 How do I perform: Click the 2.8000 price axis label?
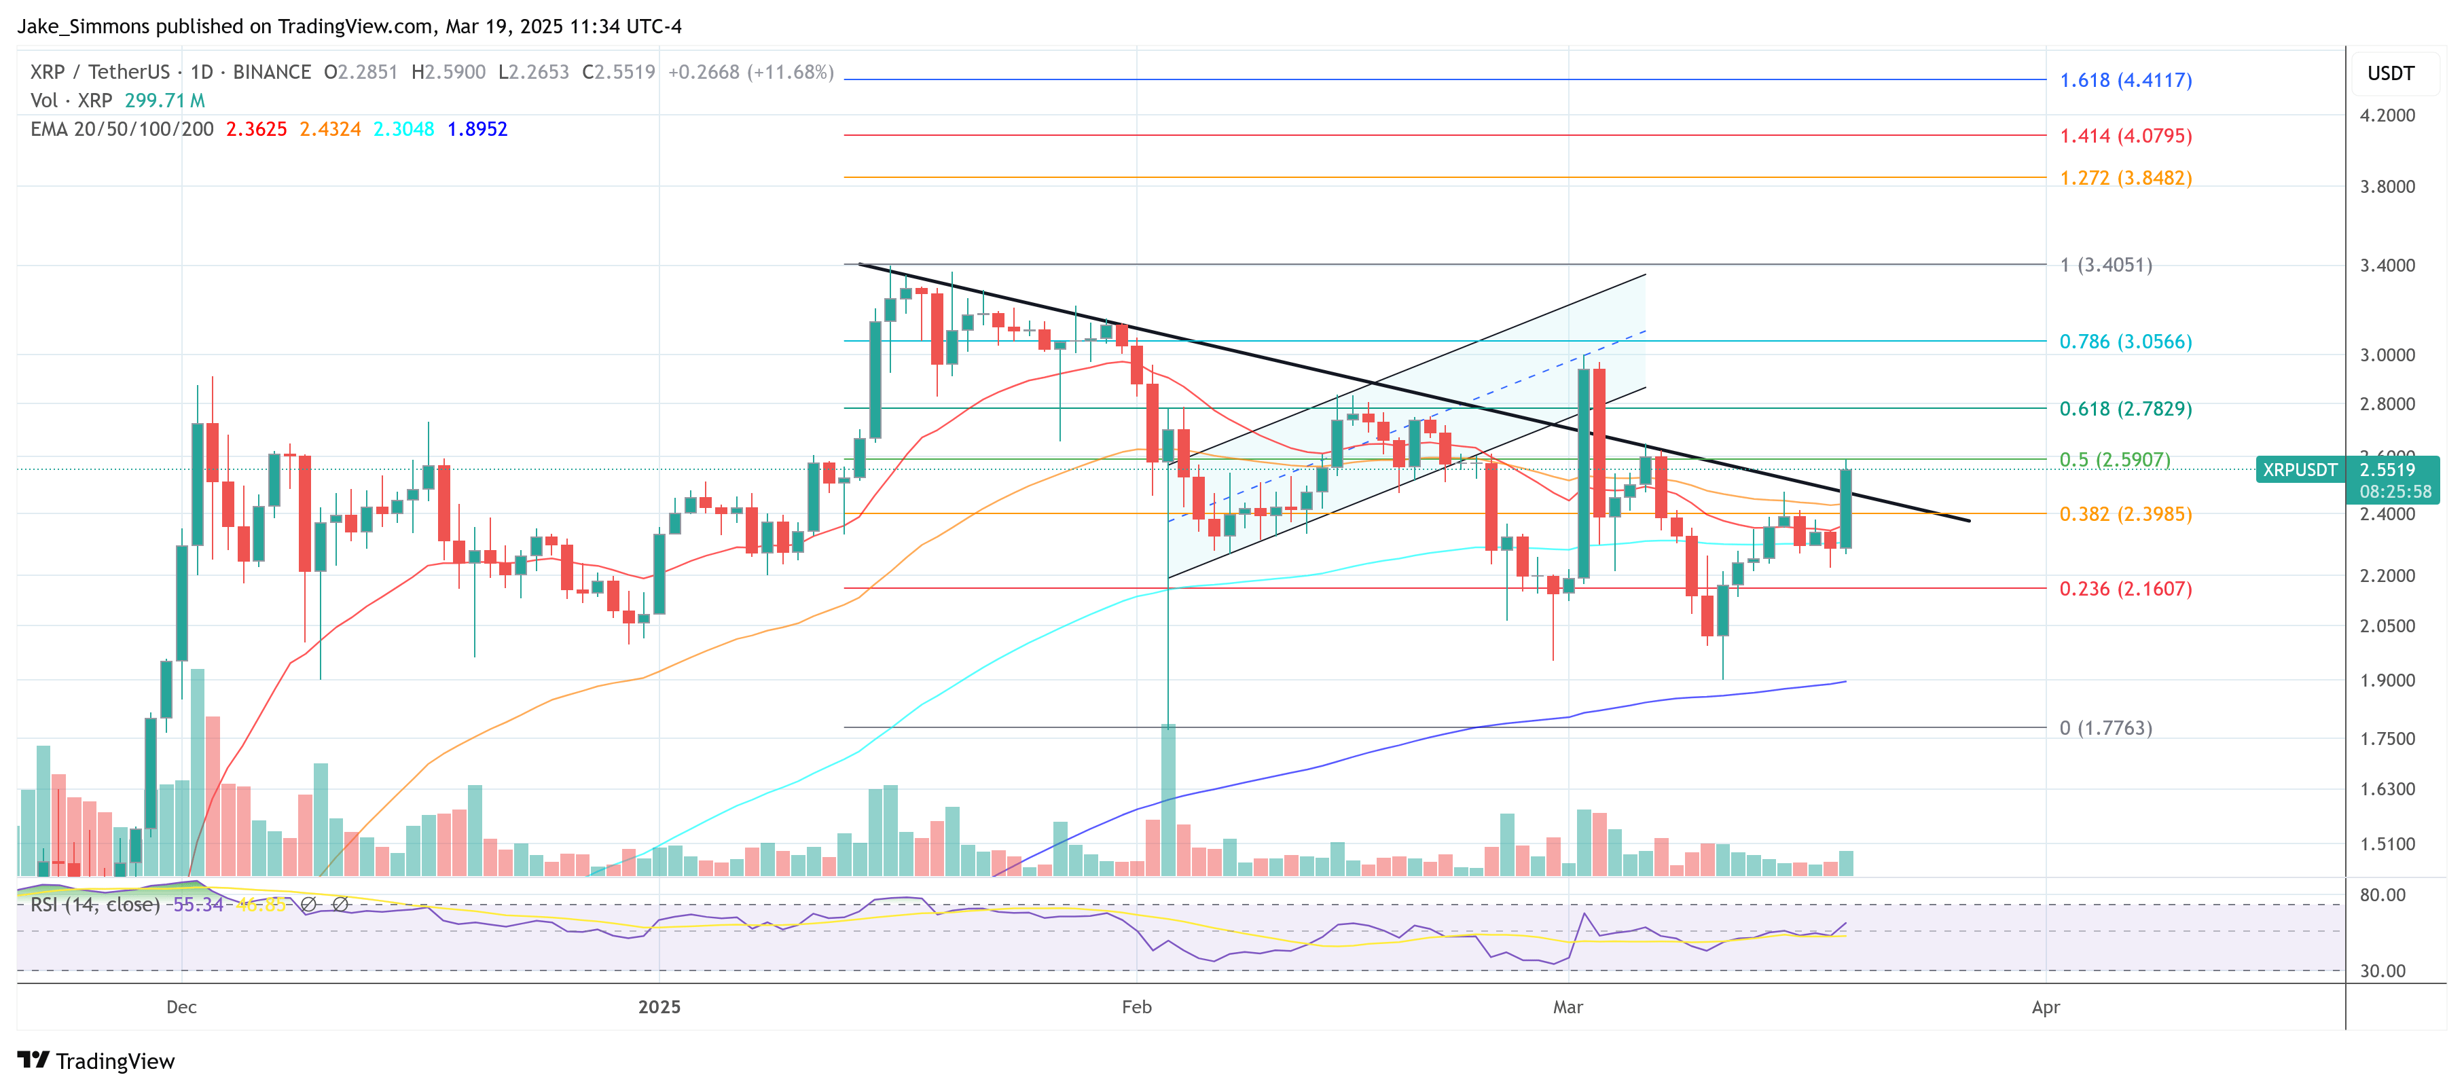(2387, 403)
